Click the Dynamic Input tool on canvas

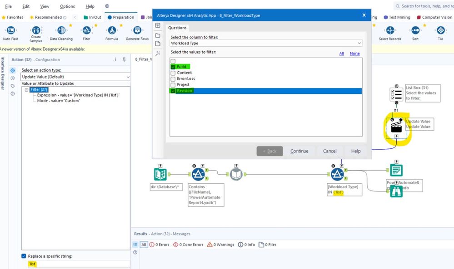tap(236, 174)
